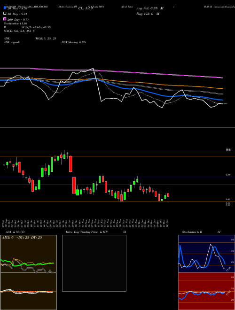Click the last red candlestick on the chart
The height and width of the screenshot is (310, 235).
coord(168,195)
